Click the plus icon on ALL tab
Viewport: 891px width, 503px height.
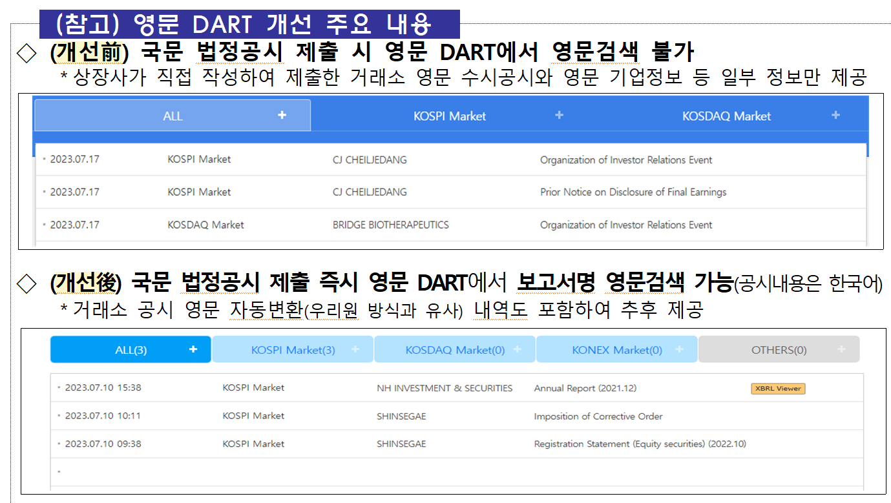(282, 115)
